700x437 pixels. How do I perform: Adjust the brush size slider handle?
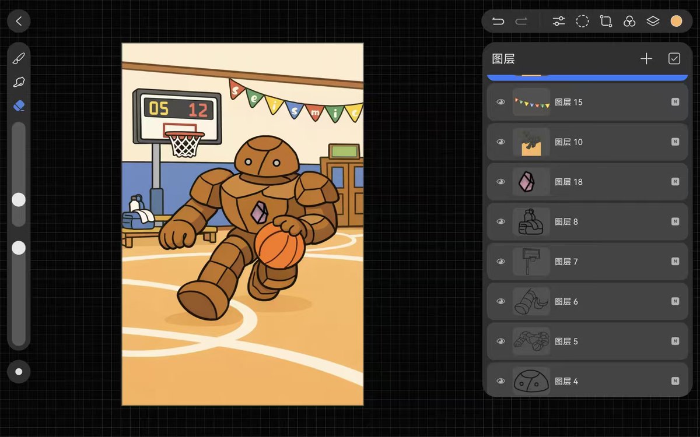pos(19,200)
